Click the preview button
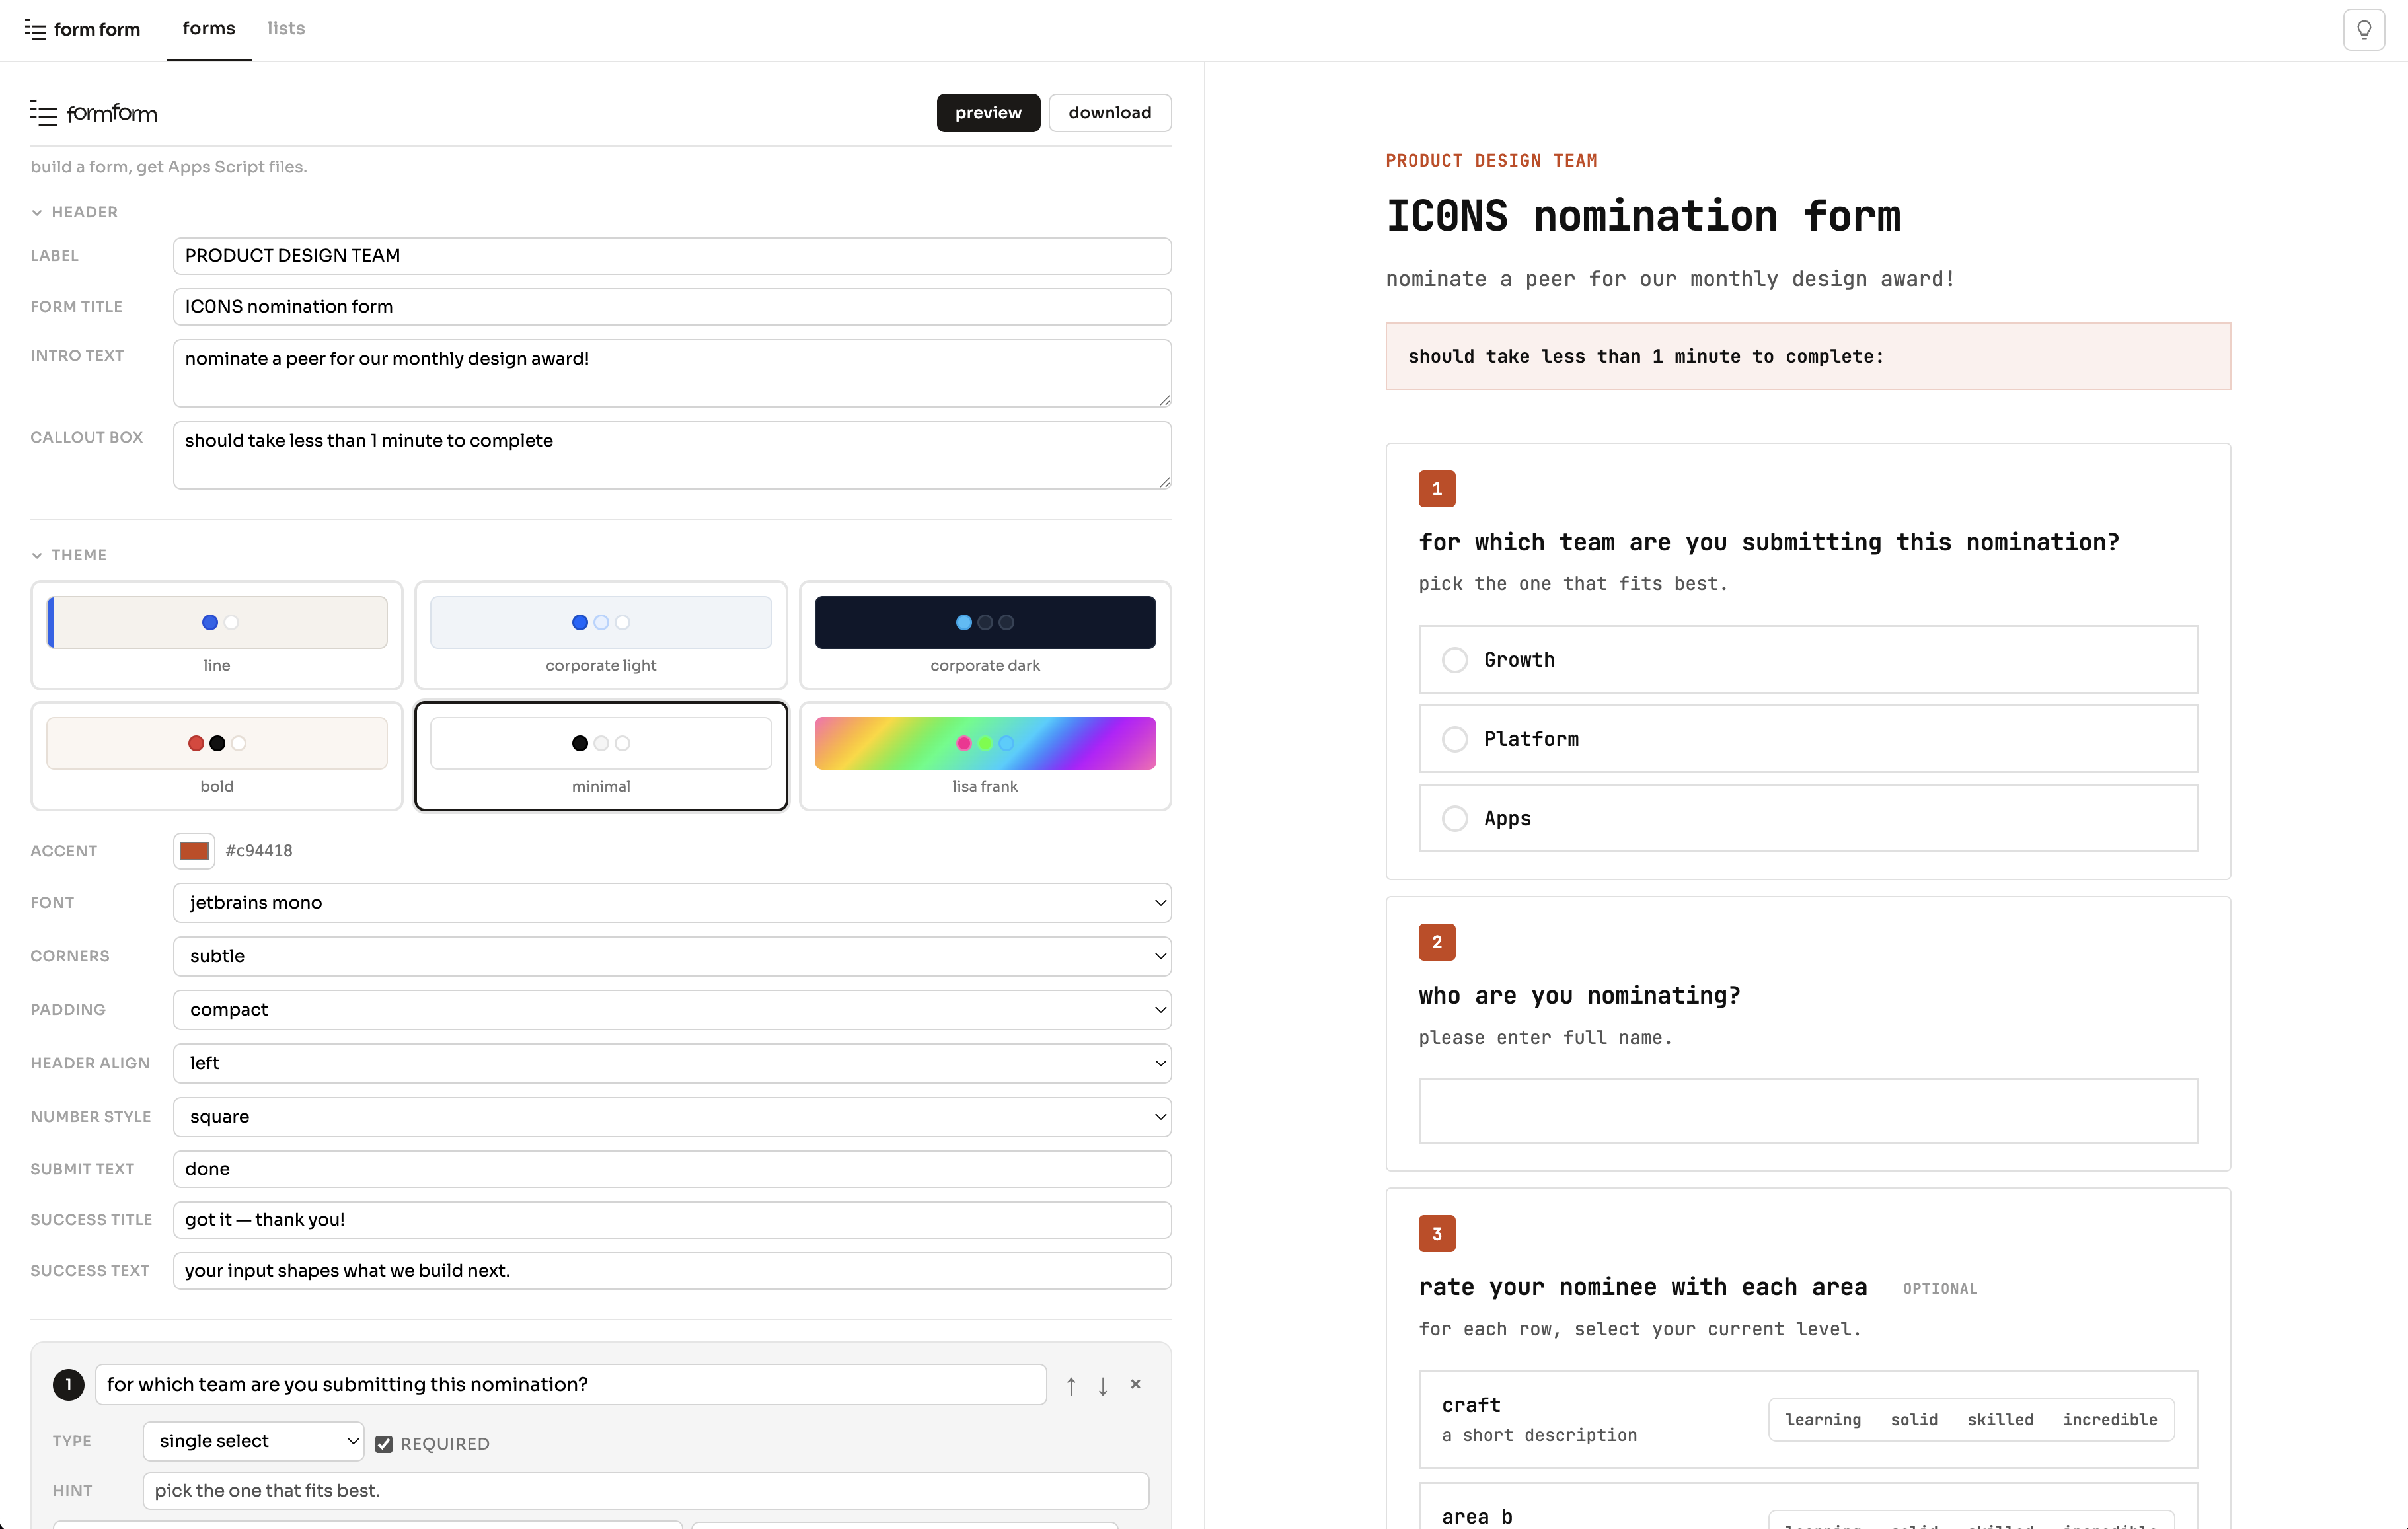This screenshot has height=1529, width=2408. coord(987,112)
